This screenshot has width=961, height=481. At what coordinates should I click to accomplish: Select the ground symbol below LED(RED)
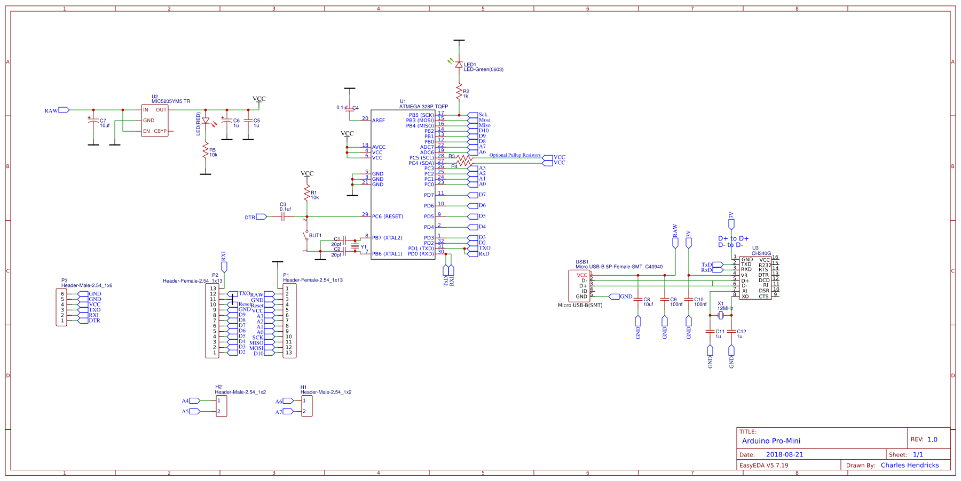coord(204,172)
